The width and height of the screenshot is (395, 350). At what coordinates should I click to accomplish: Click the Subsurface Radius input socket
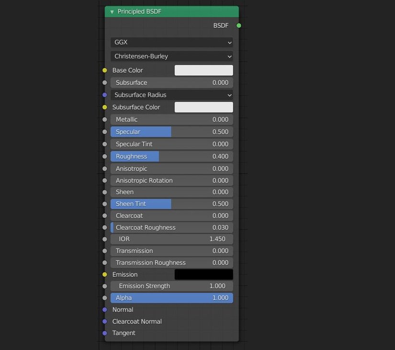[x=104, y=95]
